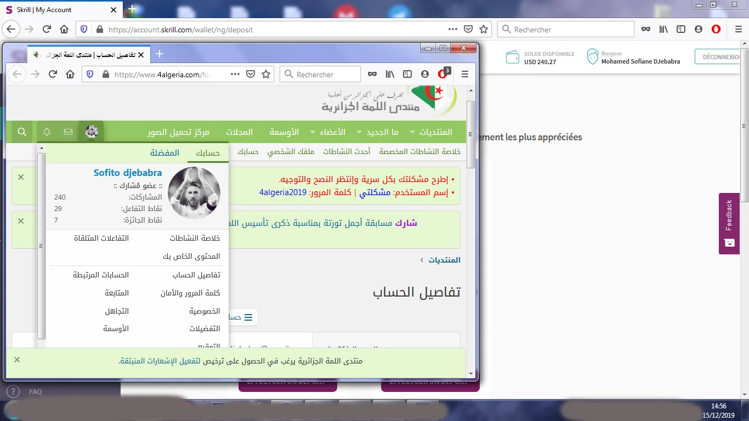The height and width of the screenshot is (421, 749).
Task: Open كلمة المرور والأمان in the account menu
Action: click(190, 293)
